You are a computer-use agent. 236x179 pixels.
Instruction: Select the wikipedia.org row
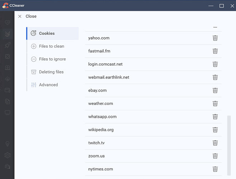click(x=101, y=130)
